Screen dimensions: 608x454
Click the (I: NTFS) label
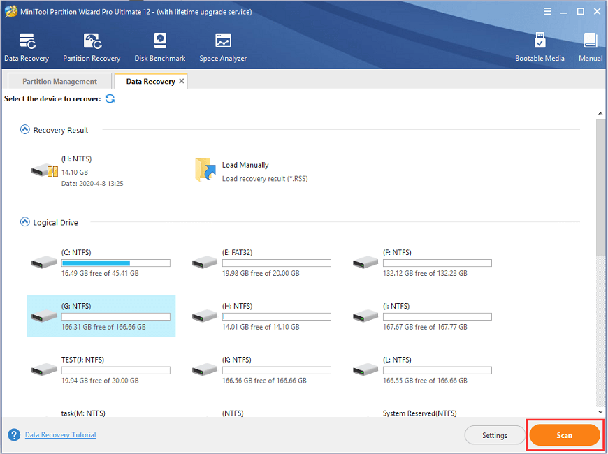[396, 307]
